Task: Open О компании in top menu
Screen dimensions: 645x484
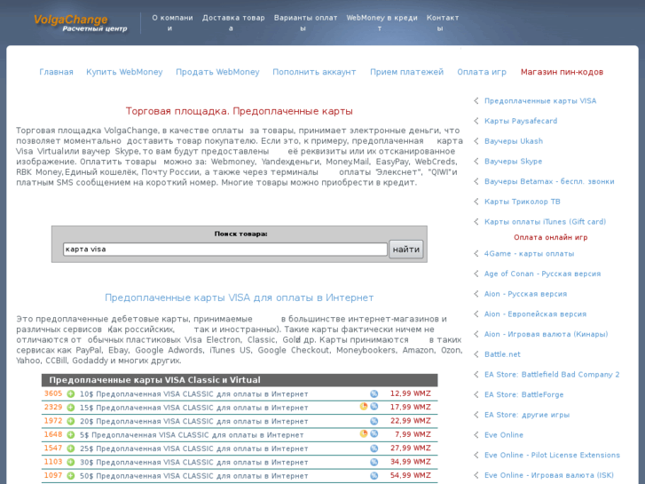Action: (172, 23)
